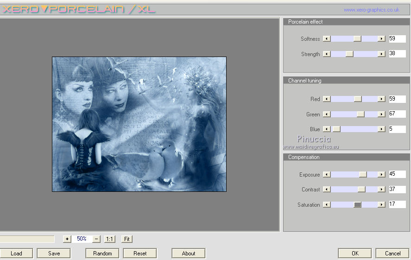
Task: Click the Strength value field showing 38
Action: coord(398,54)
